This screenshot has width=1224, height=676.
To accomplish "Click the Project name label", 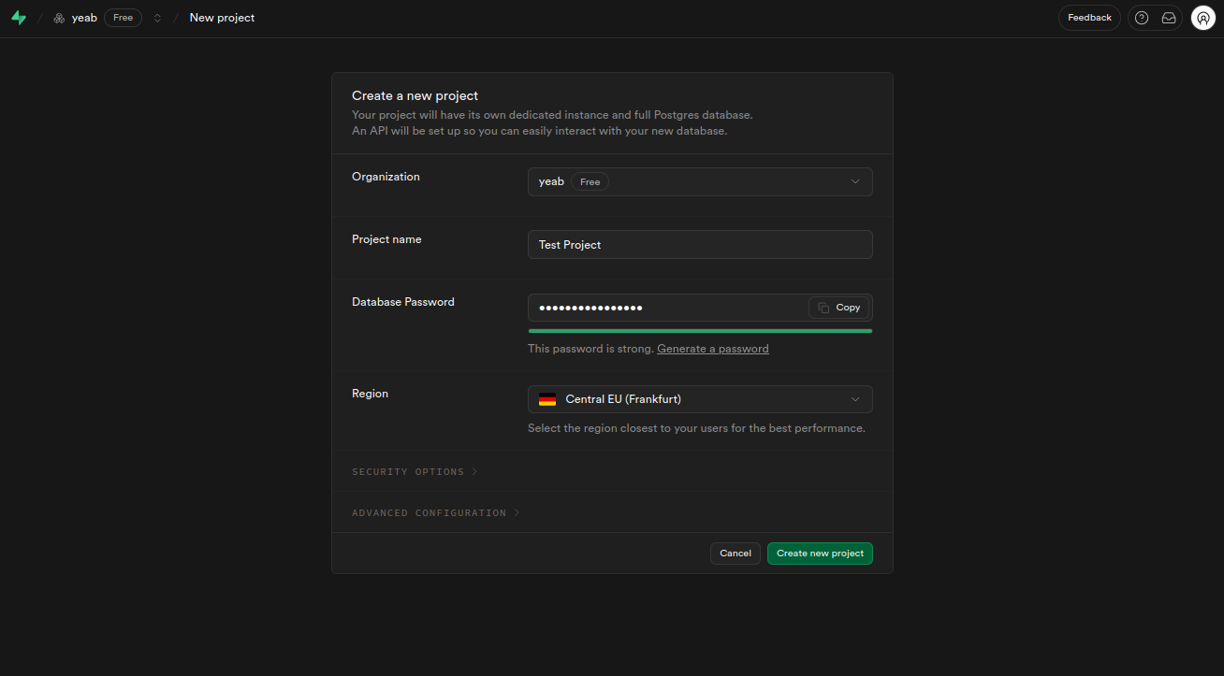I will click(x=386, y=239).
